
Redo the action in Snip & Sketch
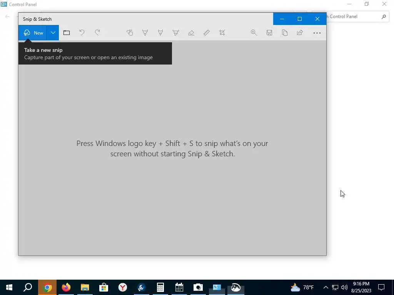point(97,33)
